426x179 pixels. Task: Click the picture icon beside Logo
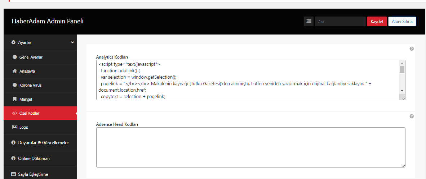(x=15, y=127)
